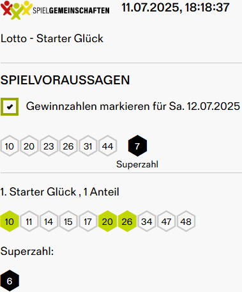242x292 pixels.
Task: Click the Lotto - Starter Glück title
Action: pos(52,38)
